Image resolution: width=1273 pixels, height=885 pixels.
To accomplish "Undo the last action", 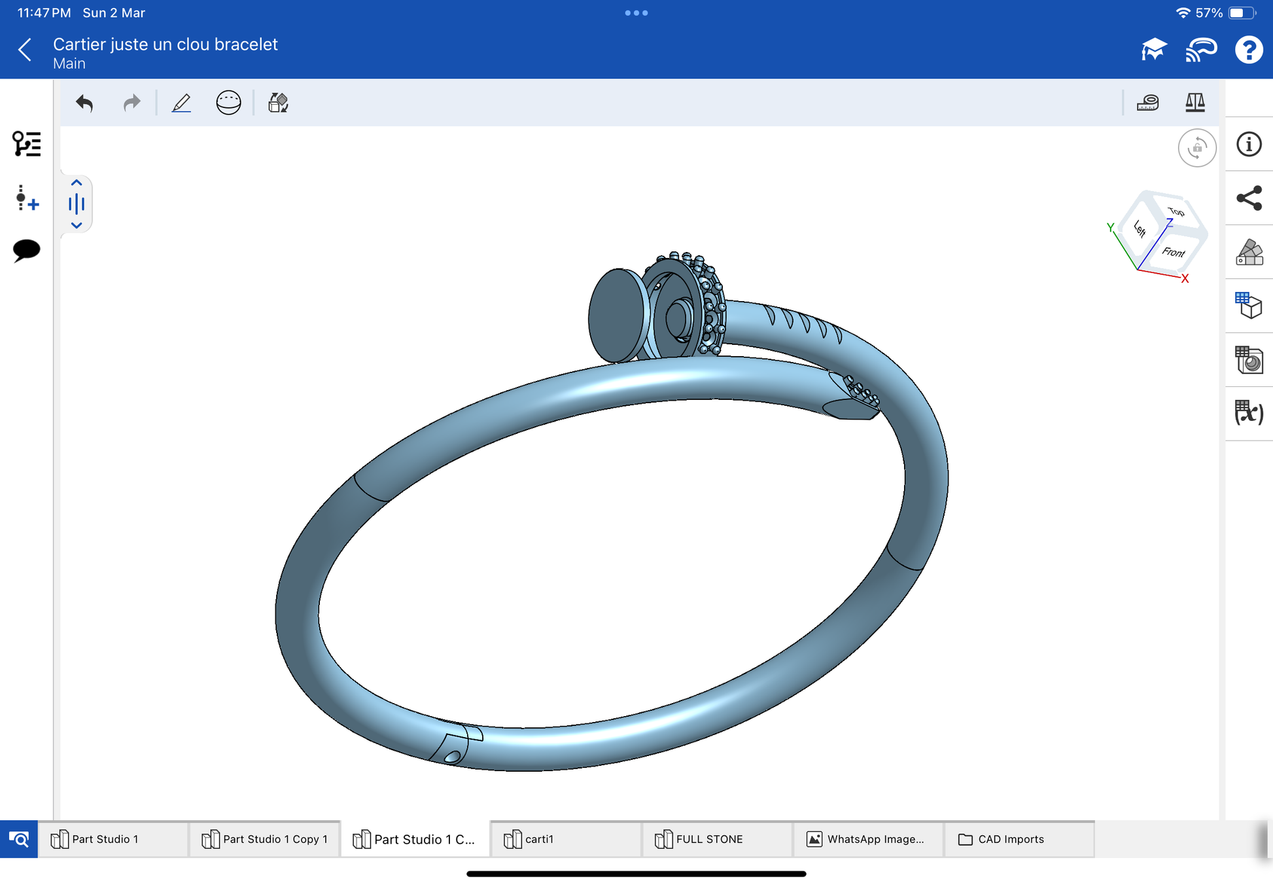I will coord(84,103).
